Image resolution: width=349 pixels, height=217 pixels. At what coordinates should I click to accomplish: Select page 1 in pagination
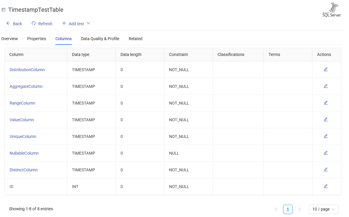[288, 209]
